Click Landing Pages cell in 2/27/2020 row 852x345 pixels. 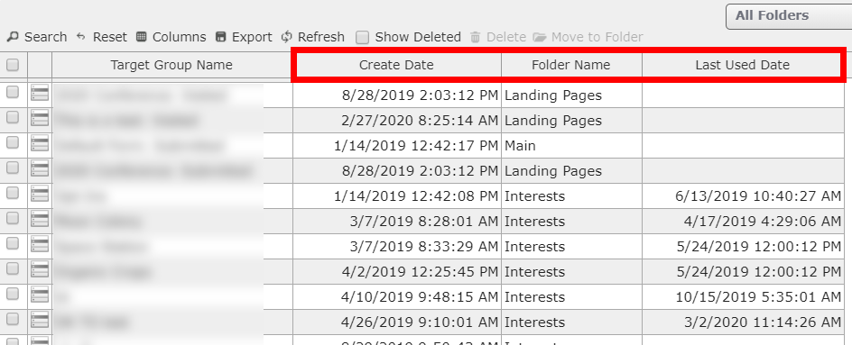coord(571,121)
